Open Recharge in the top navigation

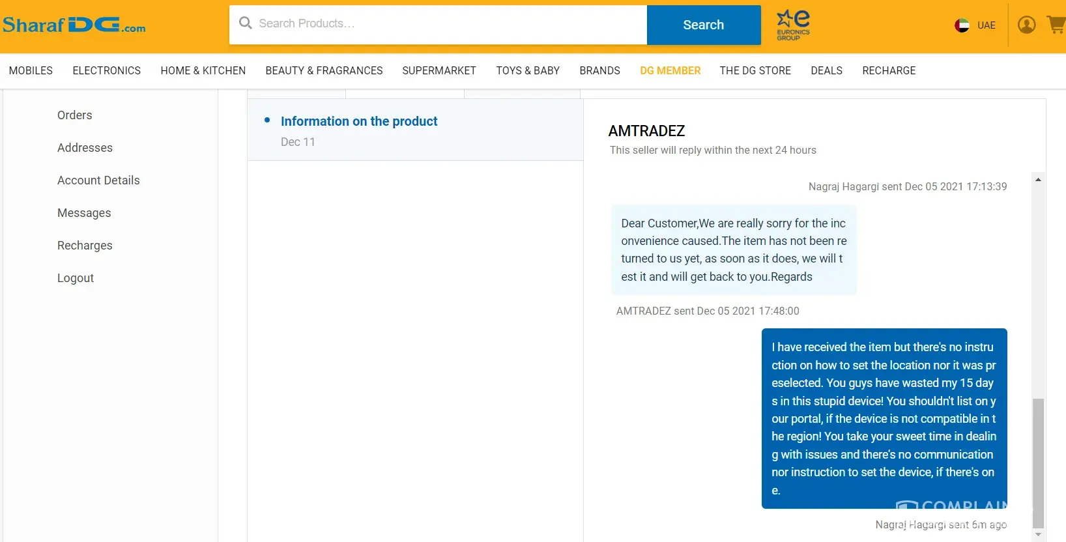889,70
